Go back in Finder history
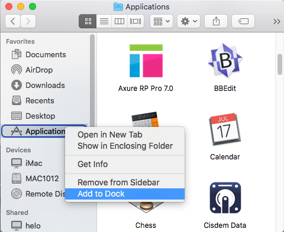This screenshot has height=232, width=284. point(12,21)
